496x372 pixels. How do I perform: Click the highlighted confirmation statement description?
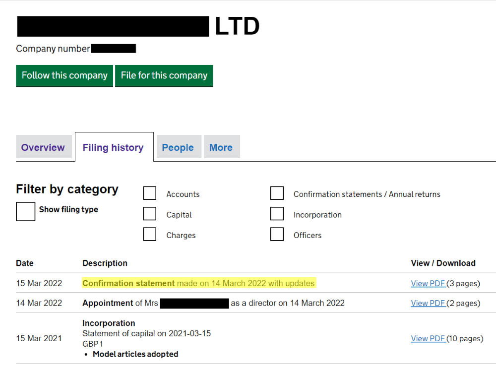(x=198, y=283)
